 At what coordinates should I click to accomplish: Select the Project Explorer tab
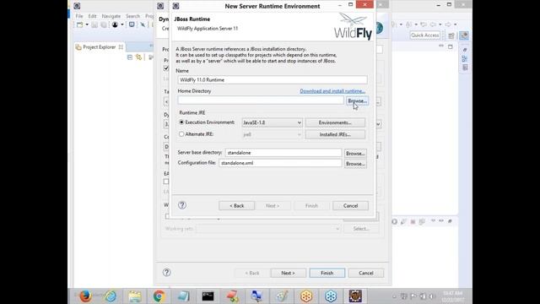(x=100, y=47)
